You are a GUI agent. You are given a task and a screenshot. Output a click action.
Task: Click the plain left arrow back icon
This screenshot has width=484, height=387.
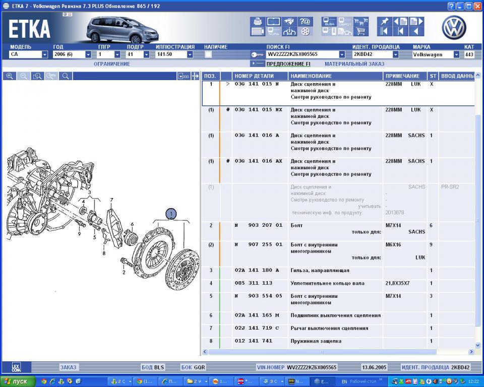pyautogui.click(x=416, y=31)
